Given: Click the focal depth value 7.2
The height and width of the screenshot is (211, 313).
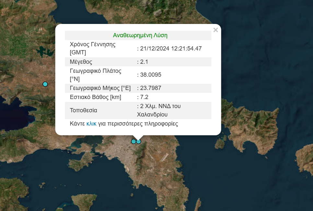Looking at the screenshot, I should click(144, 97).
